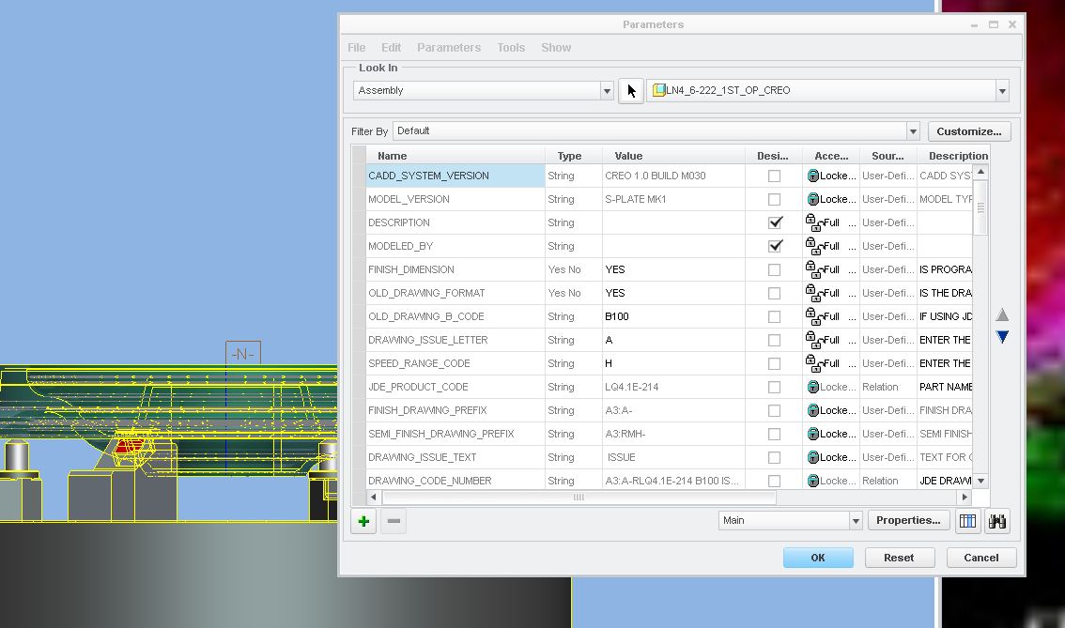1065x628 pixels.
Task: Click the Full access icon in the DESCRIPTION row
Action: [x=813, y=222]
